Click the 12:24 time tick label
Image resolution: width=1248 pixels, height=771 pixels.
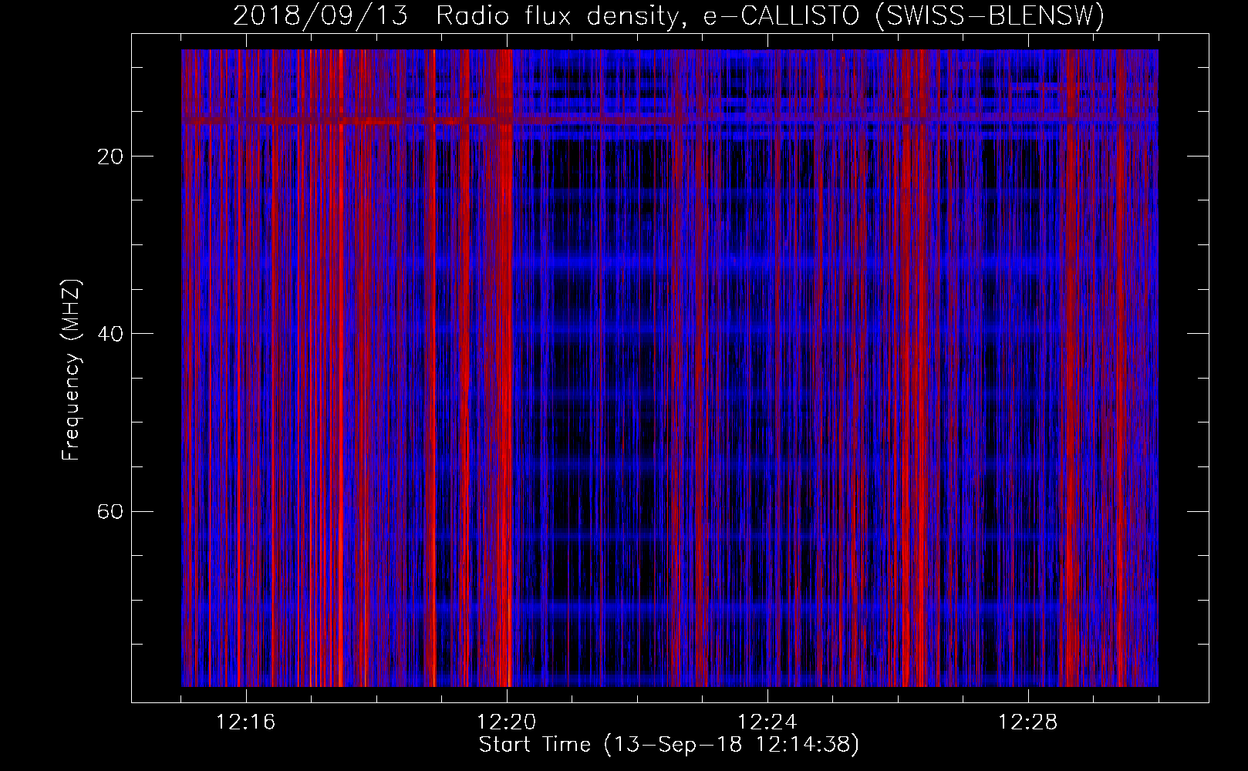pos(767,722)
